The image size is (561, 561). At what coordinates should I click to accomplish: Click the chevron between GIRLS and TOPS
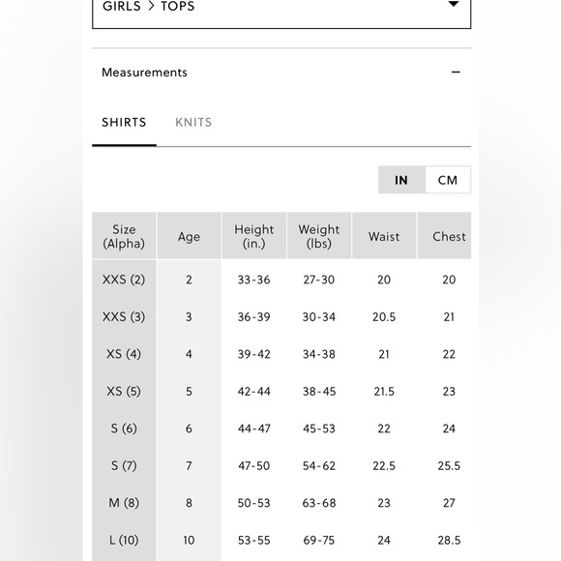tap(151, 6)
